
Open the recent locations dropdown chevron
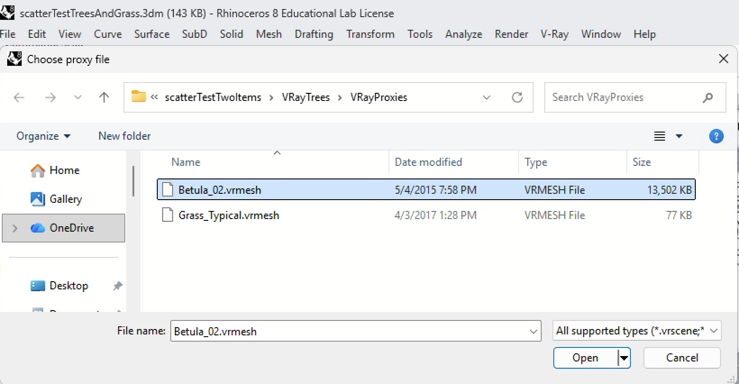pyautogui.click(x=78, y=97)
